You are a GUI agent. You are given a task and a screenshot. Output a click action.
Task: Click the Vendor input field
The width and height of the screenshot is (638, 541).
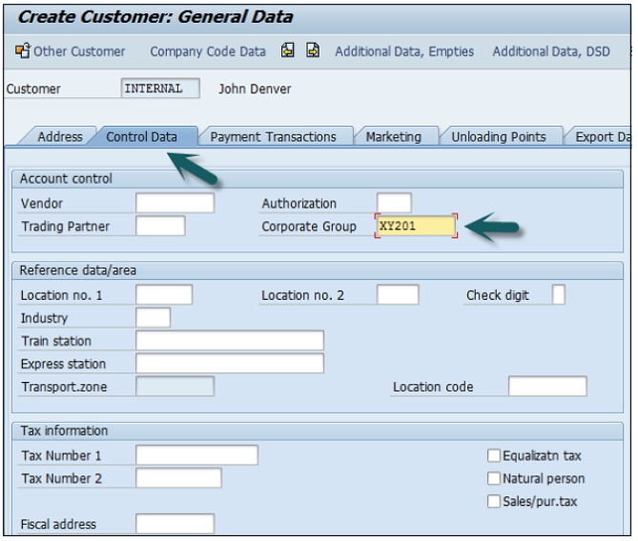click(175, 203)
